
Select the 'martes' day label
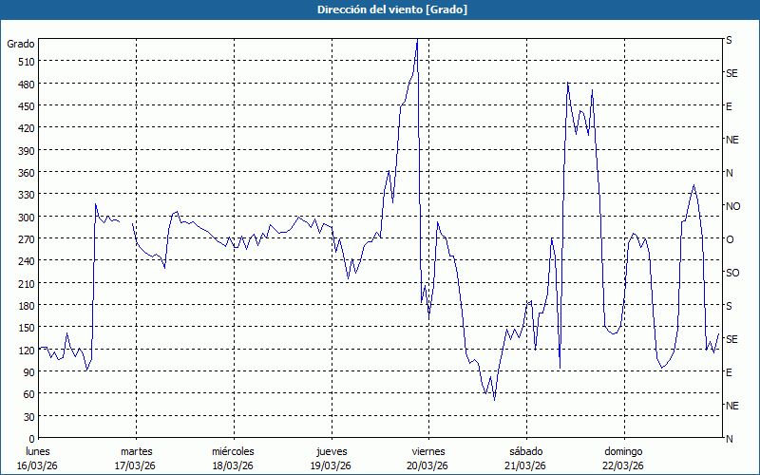click(x=136, y=451)
